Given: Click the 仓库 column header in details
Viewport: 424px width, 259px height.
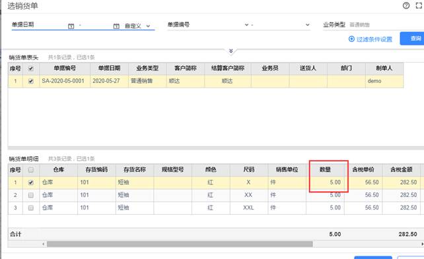Looking at the screenshot, I should (59, 169).
